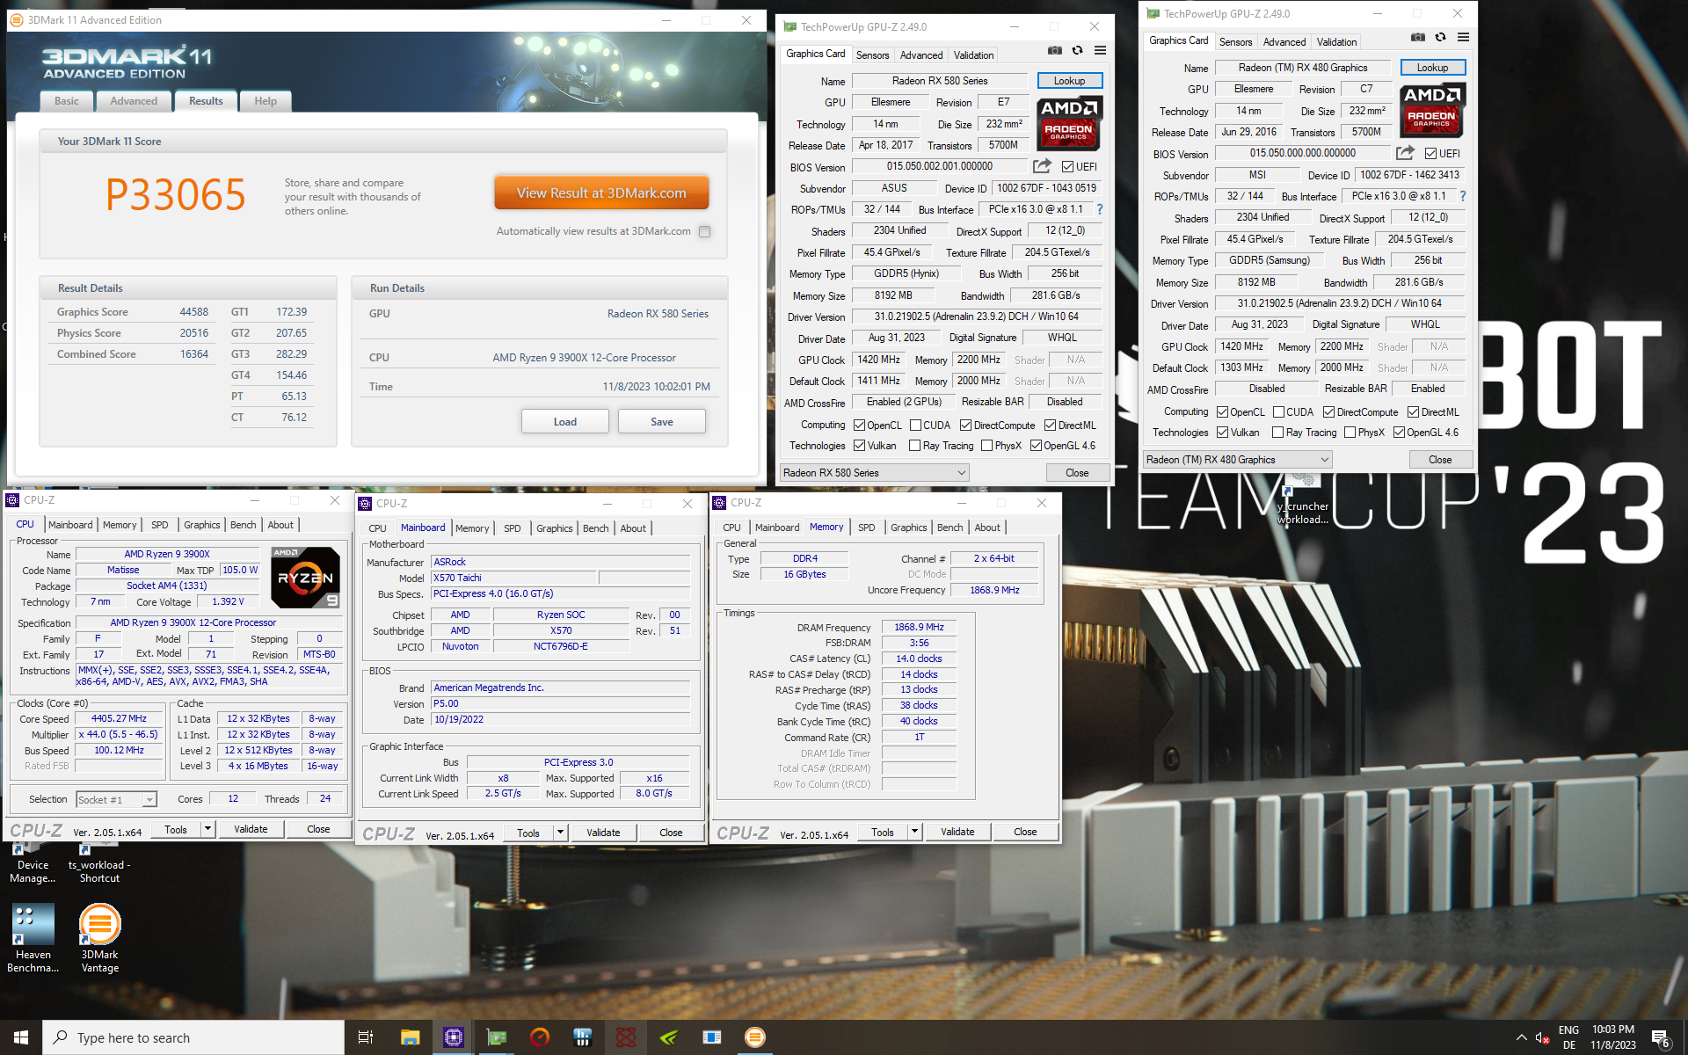Click the ENG DE language indicator in taskbar

click(1568, 1037)
